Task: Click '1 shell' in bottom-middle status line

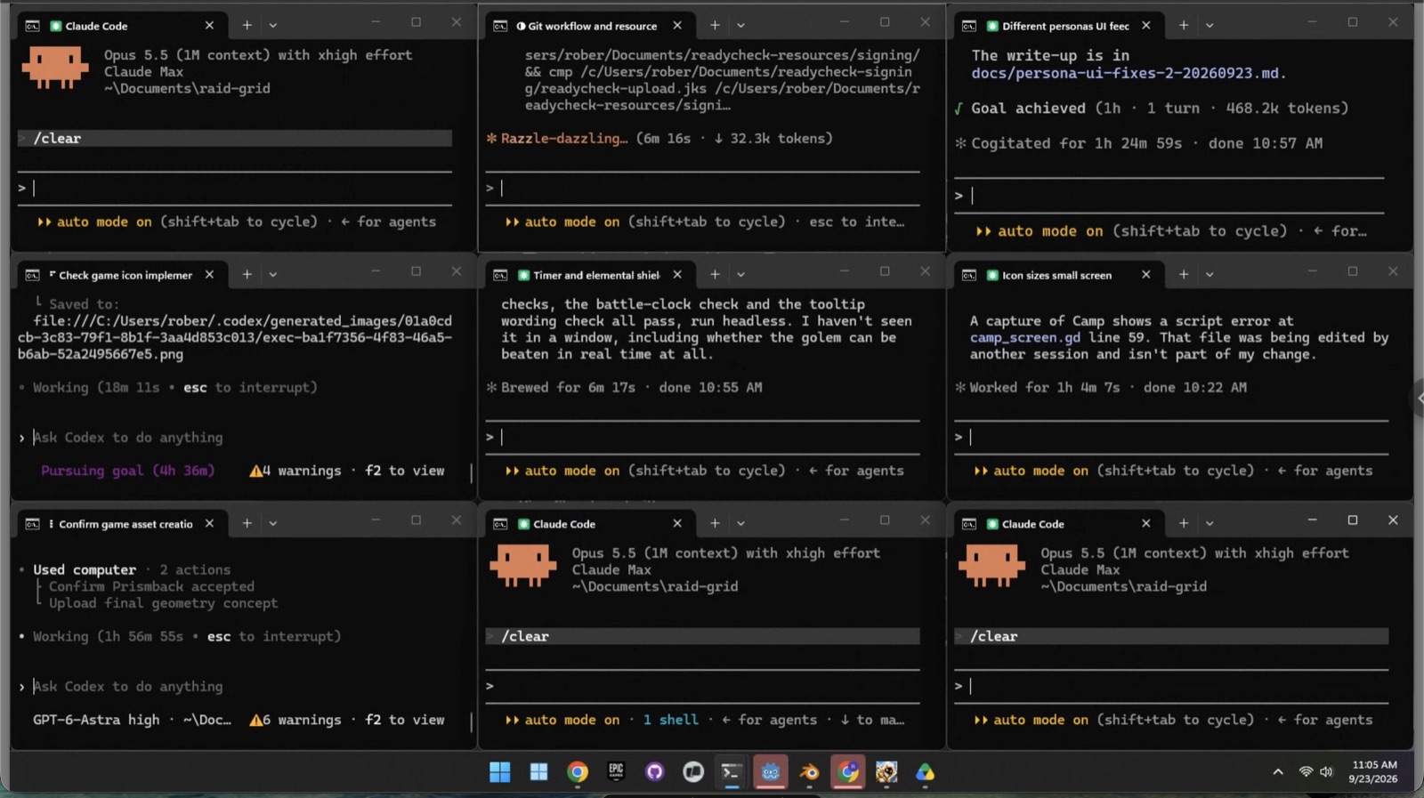Action: [x=671, y=720]
